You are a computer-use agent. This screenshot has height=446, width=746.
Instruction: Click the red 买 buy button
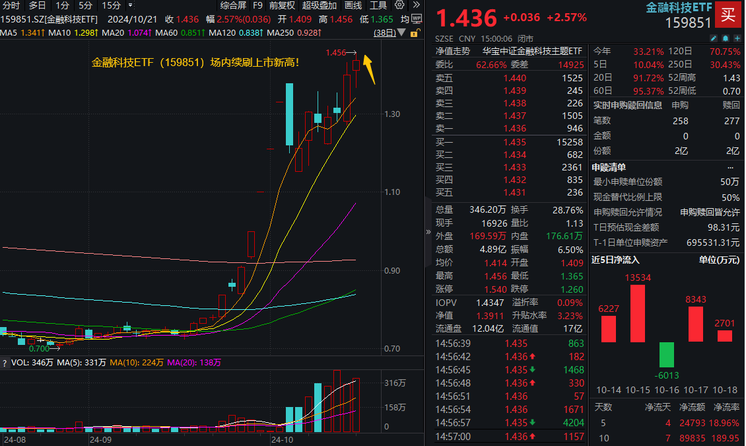(728, 15)
